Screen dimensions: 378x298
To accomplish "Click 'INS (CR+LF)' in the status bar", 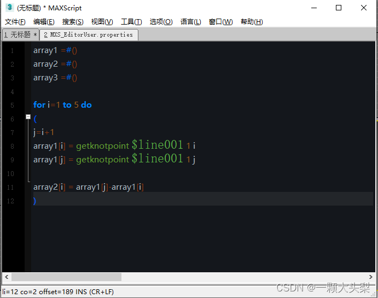I will (95, 292).
